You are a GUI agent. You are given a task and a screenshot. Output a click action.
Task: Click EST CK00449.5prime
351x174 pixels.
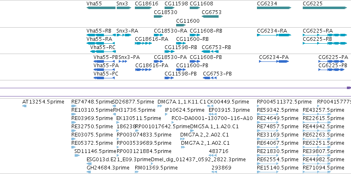coord(210,106)
